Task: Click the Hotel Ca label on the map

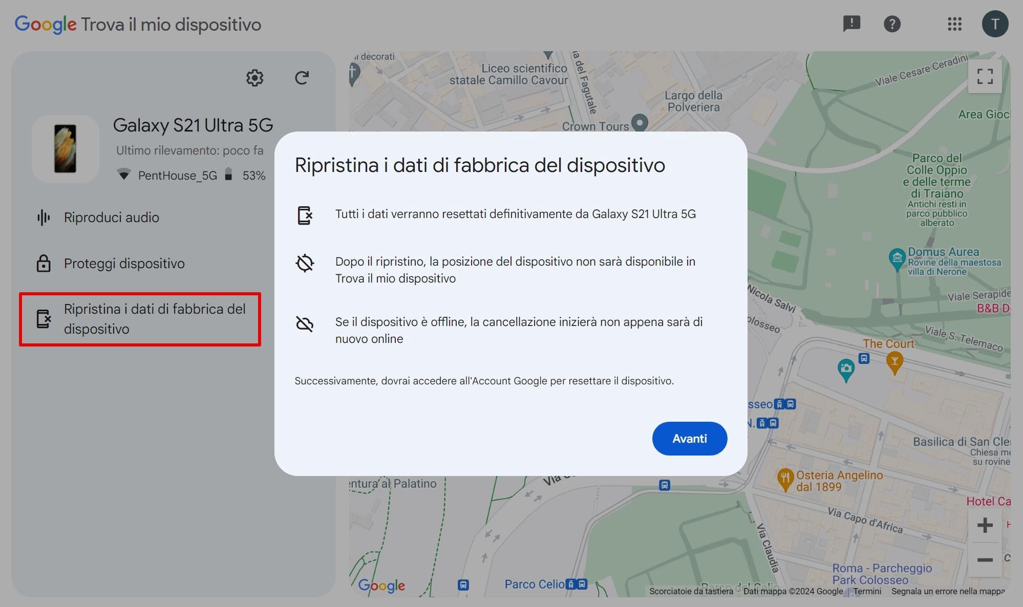Action: pos(988,502)
